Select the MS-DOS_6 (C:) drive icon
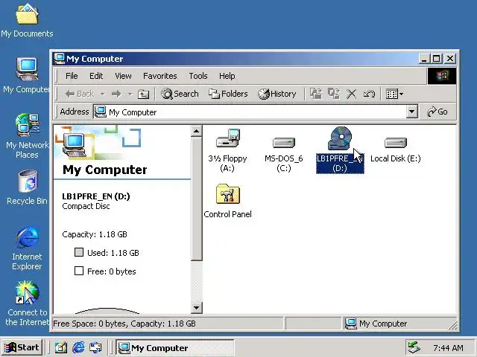The width and height of the screenshot is (477, 357). click(284, 142)
